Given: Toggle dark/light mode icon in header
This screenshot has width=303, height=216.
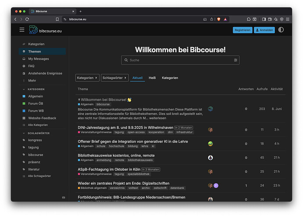Looking at the screenshot, I should pyautogui.click(x=281, y=30).
